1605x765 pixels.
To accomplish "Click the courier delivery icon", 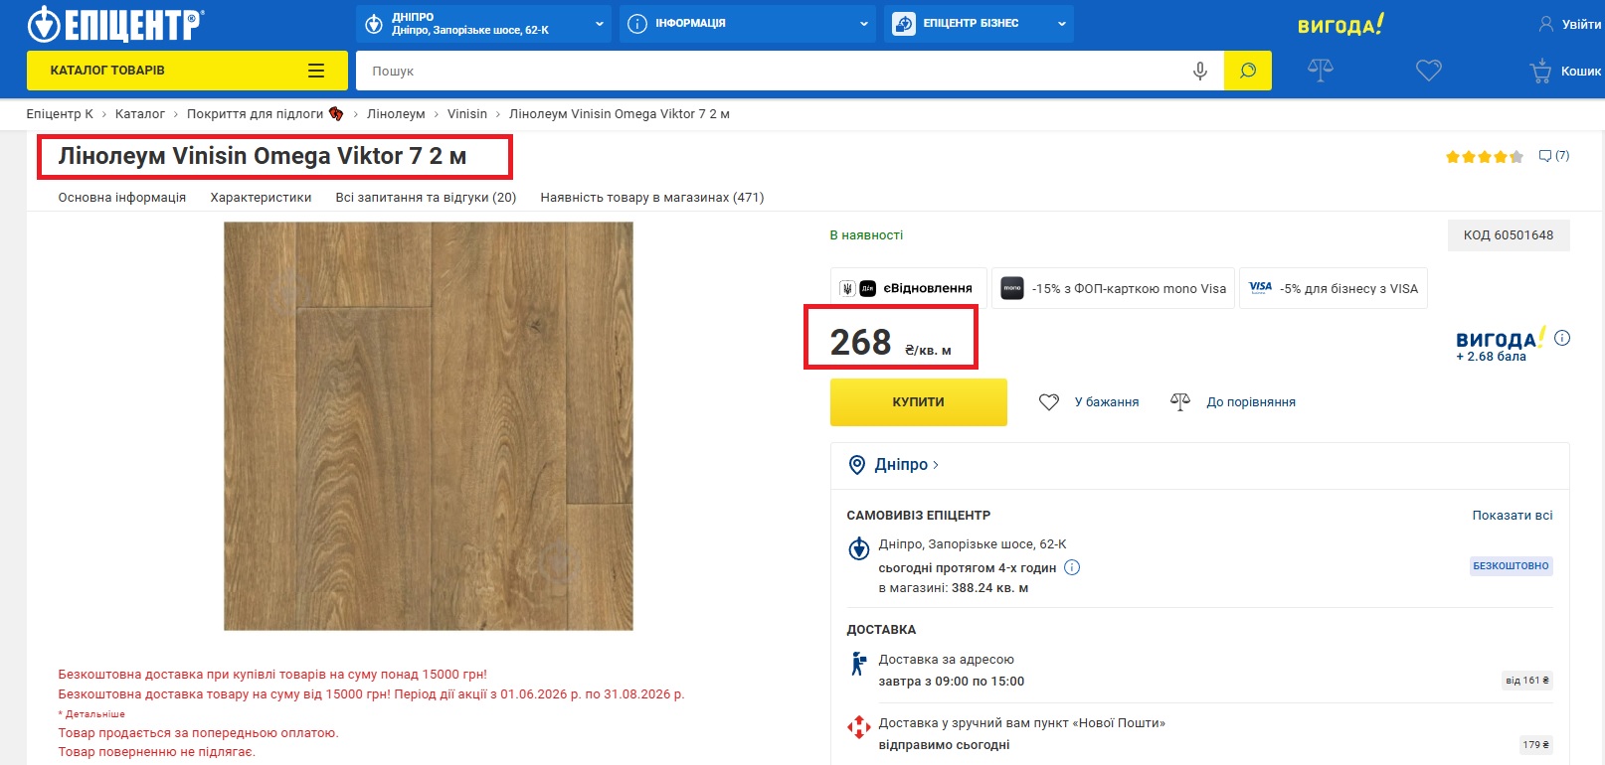I will pyautogui.click(x=858, y=664).
